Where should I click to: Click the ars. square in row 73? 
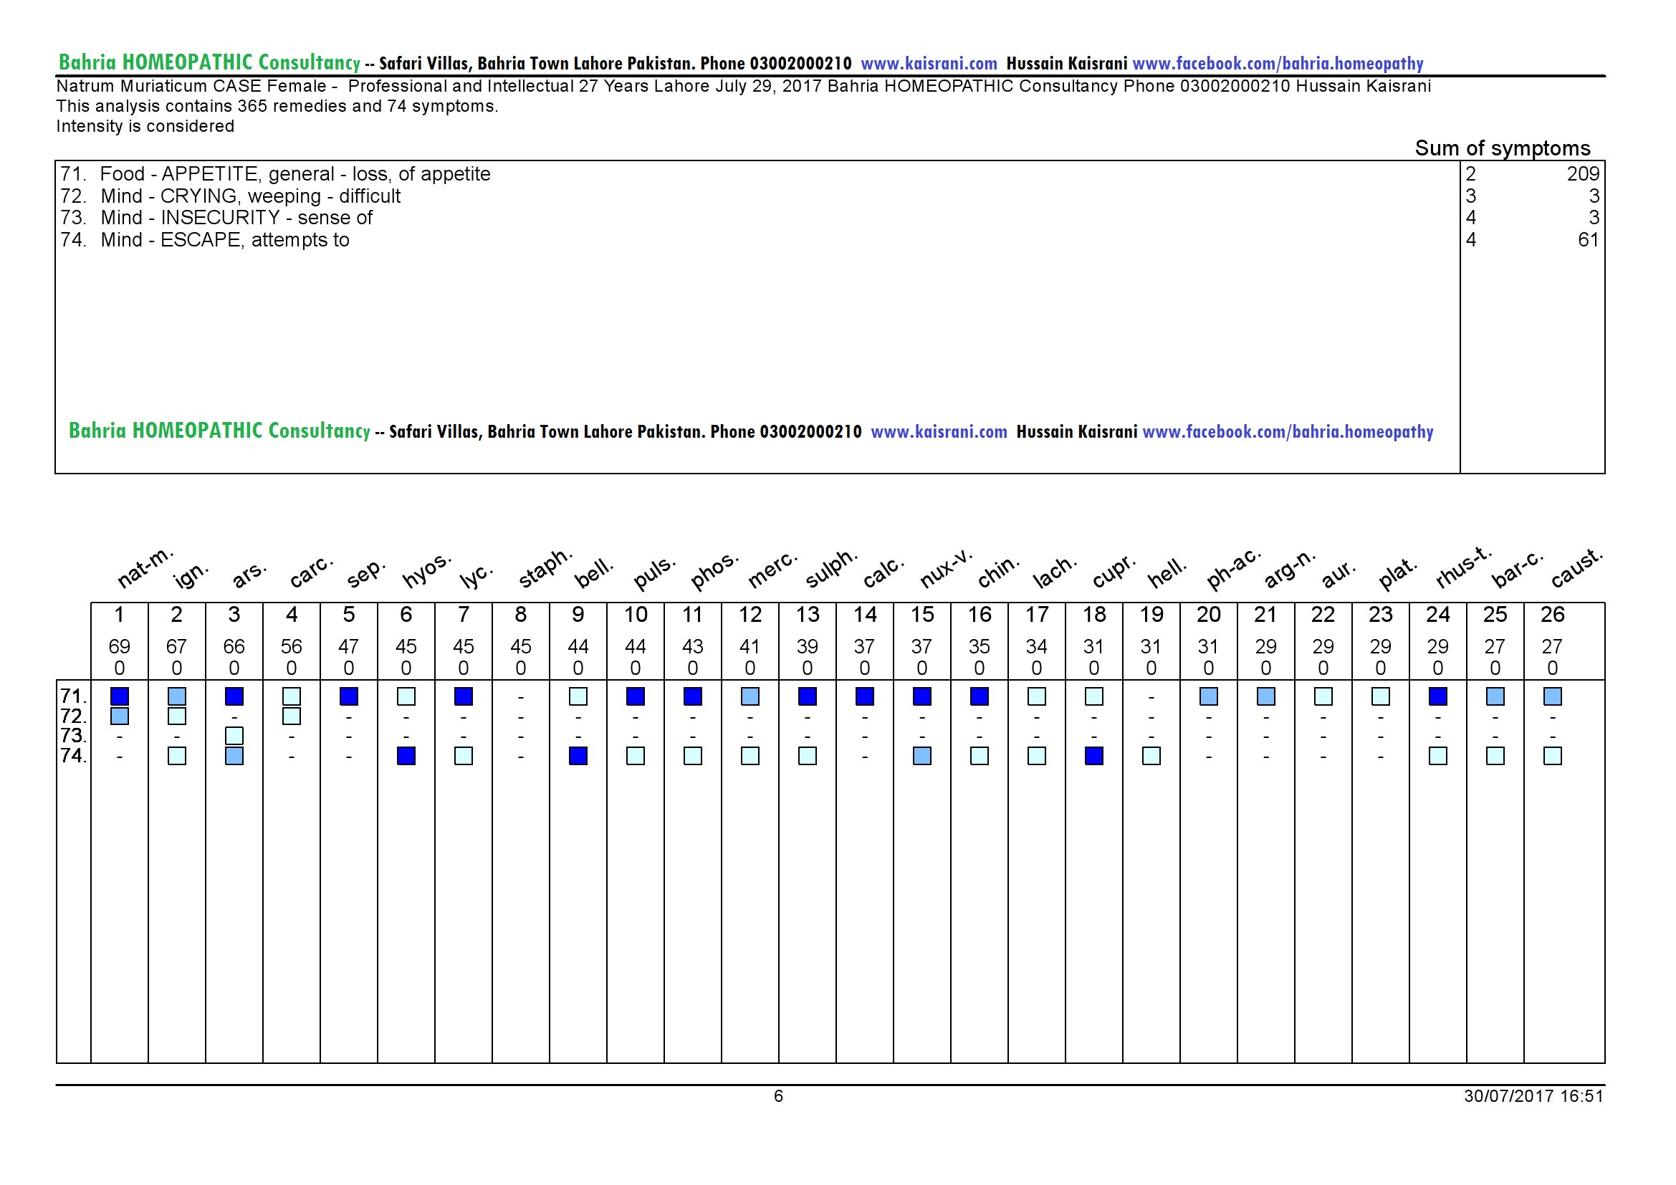tap(234, 736)
